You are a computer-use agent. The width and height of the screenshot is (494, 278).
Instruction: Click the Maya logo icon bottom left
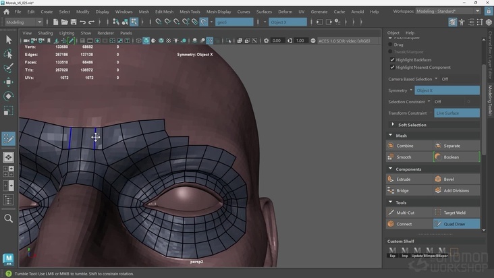(x=9, y=259)
